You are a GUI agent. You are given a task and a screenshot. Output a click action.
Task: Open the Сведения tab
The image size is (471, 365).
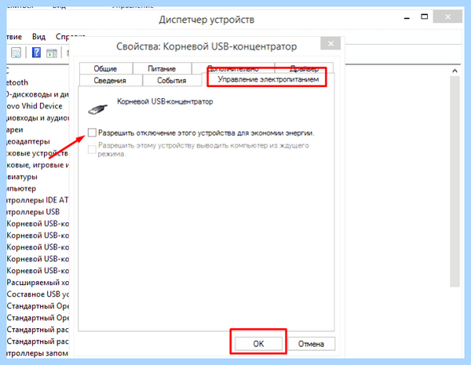tap(110, 80)
